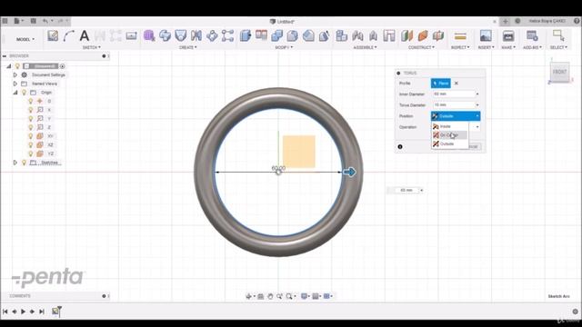Viewport: 582px width, 327px height.
Task: Click the timeline Play button
Action: click(x=23, y=312)
